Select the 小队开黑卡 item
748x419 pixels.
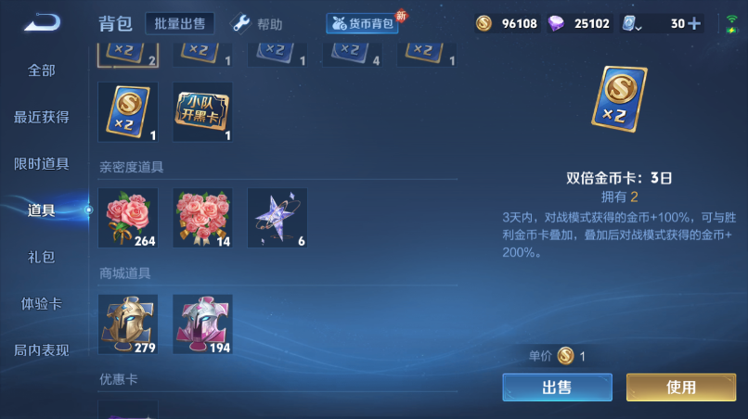(202, 112)
